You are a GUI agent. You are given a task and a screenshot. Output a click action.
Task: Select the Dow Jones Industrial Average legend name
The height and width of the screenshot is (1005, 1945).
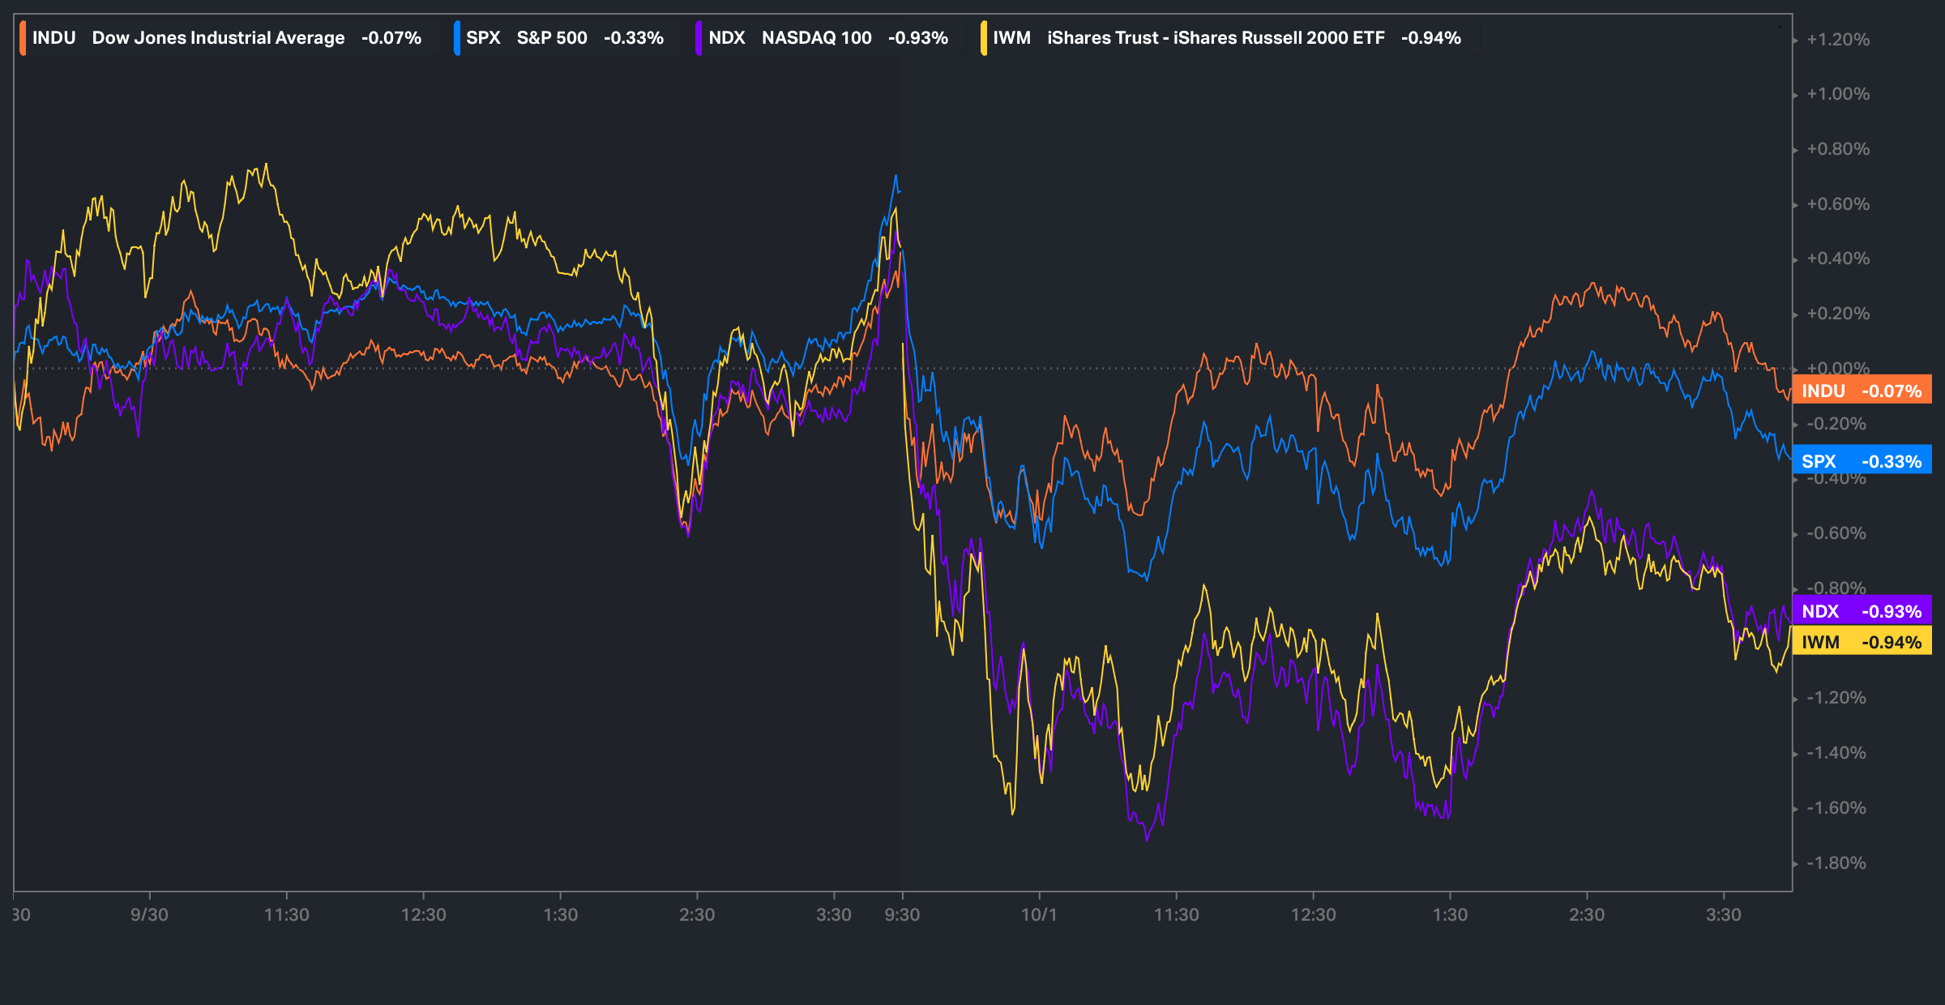(x=218, y=38)
